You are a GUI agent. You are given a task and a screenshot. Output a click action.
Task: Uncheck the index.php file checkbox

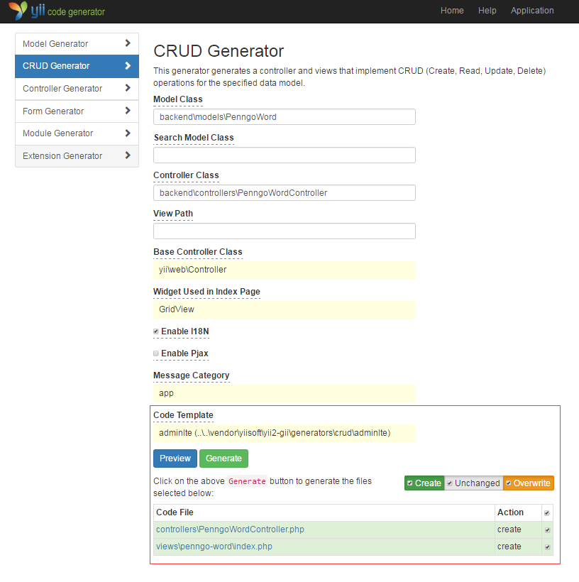tap(548, 547)
